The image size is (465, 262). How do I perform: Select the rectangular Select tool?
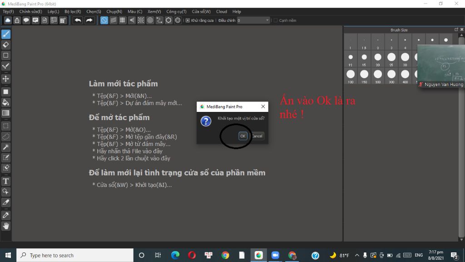[5, 126]
